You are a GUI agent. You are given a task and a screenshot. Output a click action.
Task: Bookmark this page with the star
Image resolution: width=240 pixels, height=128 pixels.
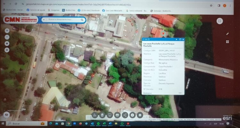pos(211,5)
